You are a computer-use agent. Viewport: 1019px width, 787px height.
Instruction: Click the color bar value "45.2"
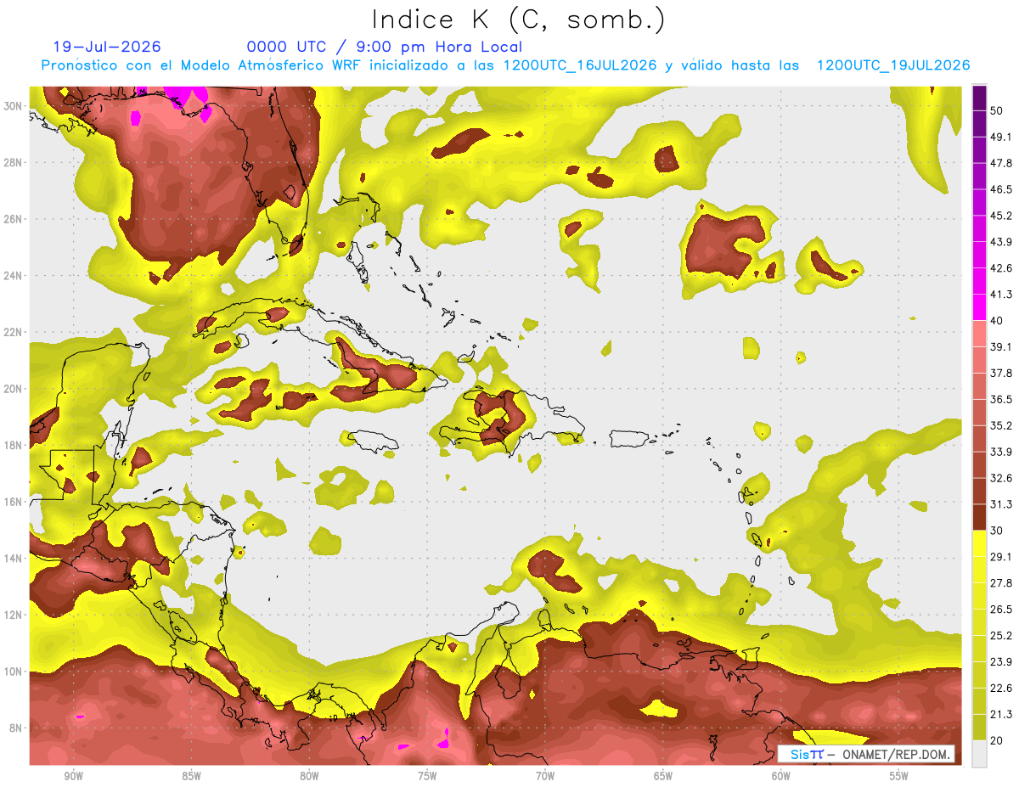[1001, 216]
